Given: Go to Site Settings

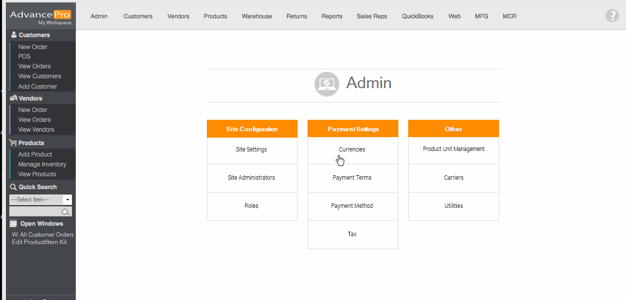Looking at the screenshot, I should [251, 150].
